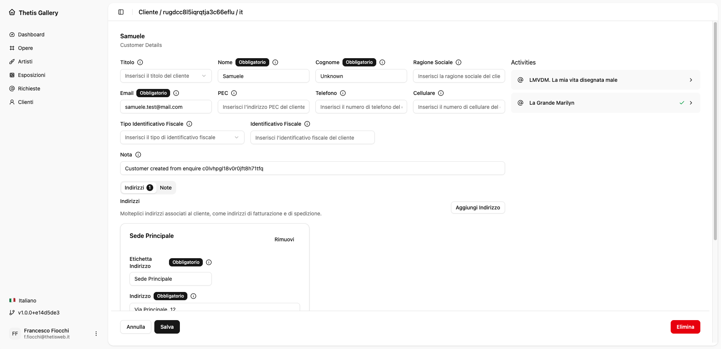Expand La Grande Marilyn activity

[691, 103]
